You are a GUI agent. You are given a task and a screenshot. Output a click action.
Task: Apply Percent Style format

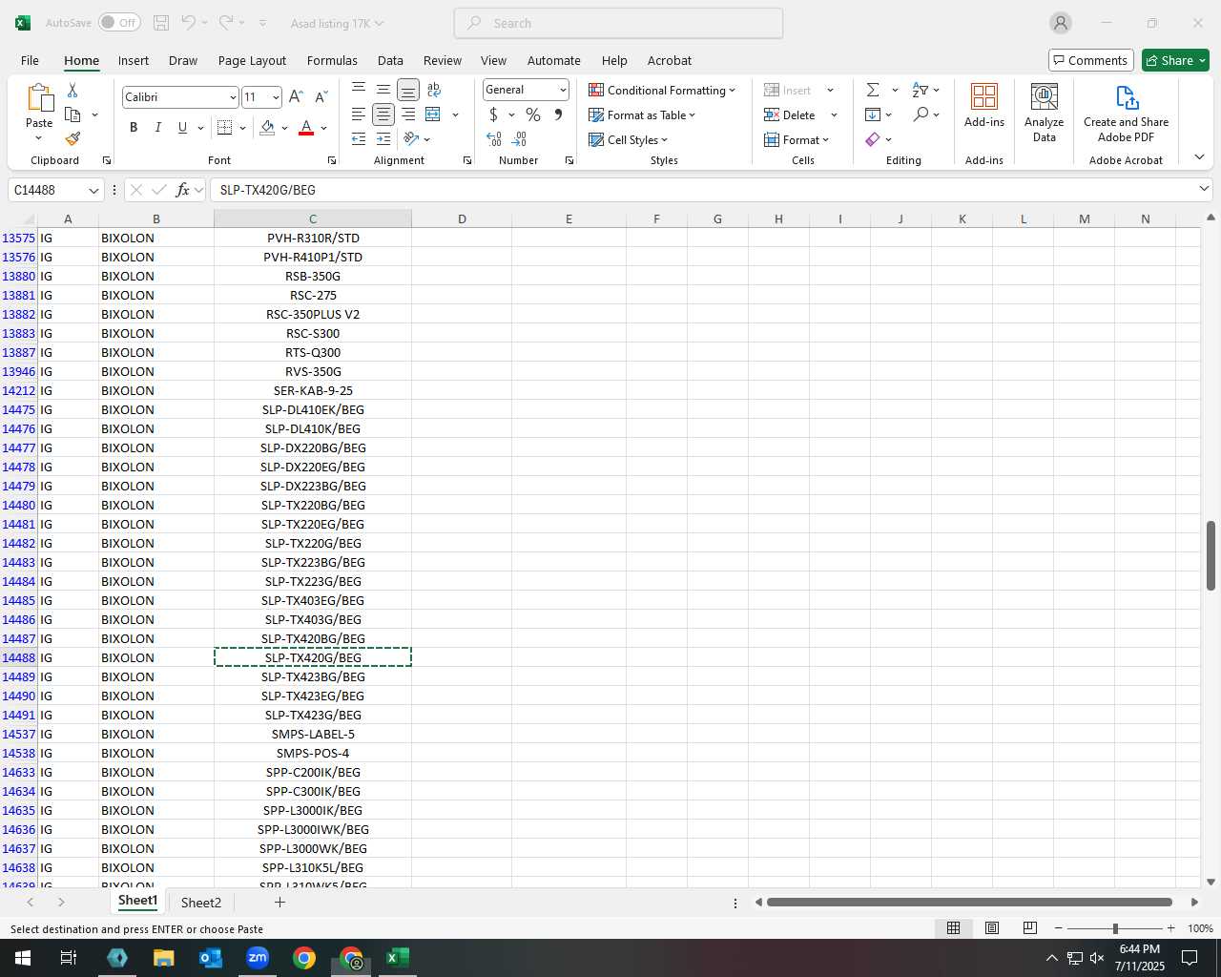[x=533, y=114]
